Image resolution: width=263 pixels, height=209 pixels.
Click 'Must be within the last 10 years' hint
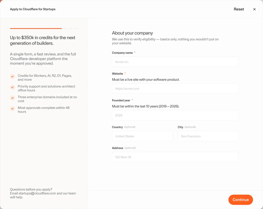tap(146, 106)
